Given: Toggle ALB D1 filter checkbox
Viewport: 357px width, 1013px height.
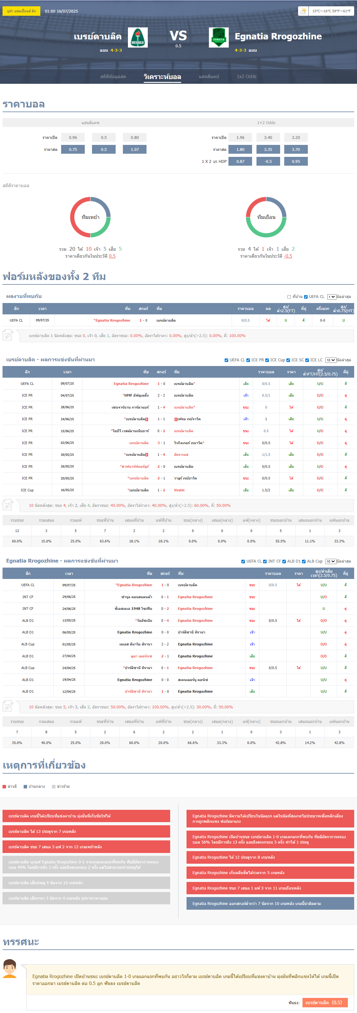Looking at the screenshot, I should 284,562.
